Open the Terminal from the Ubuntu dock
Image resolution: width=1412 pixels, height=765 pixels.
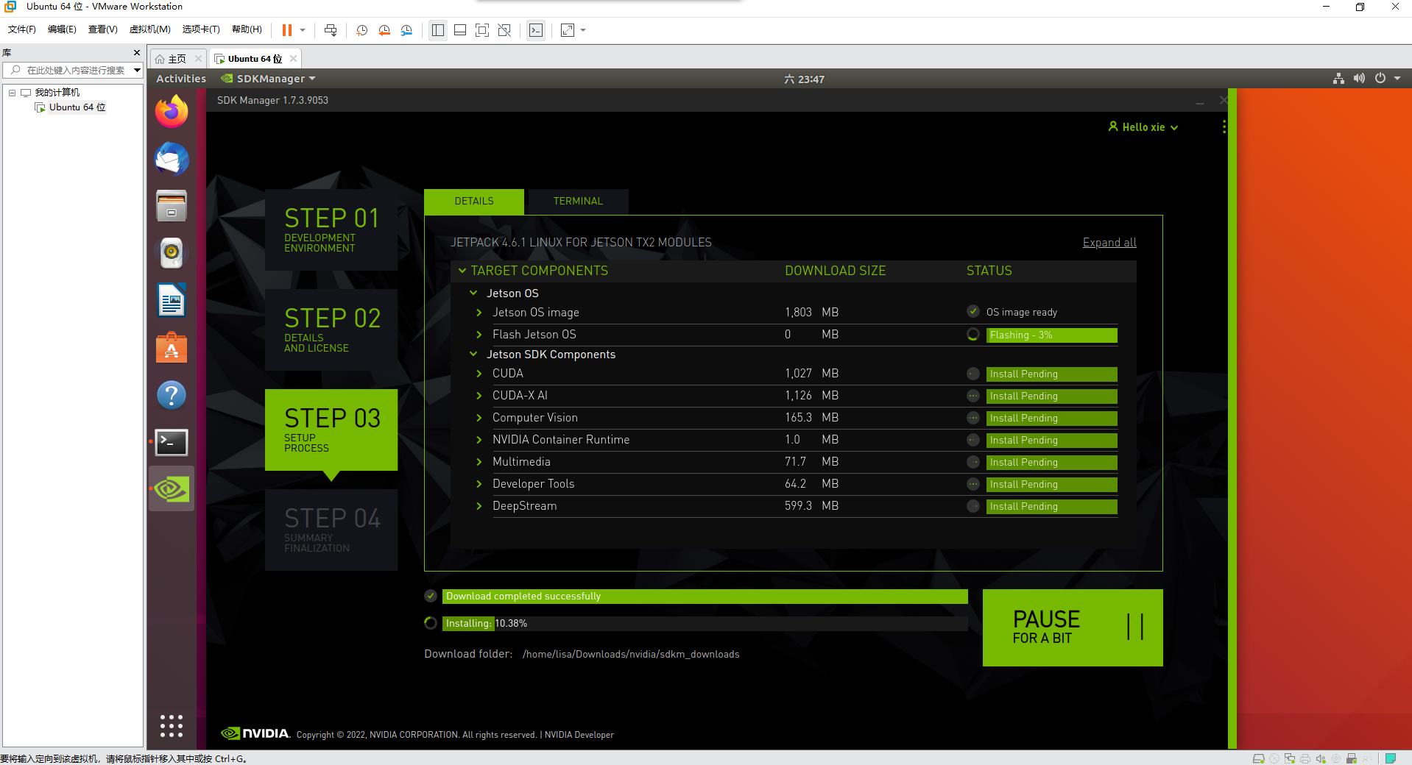[171, 442]
